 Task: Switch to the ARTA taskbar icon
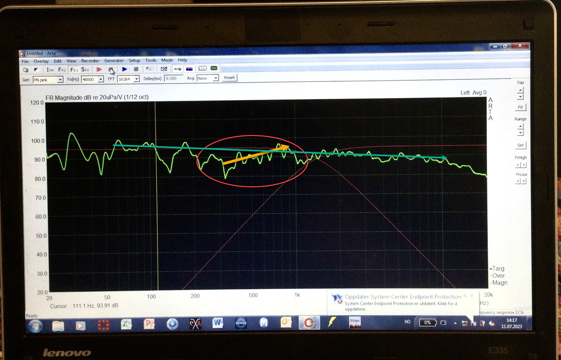coord(309,322)
